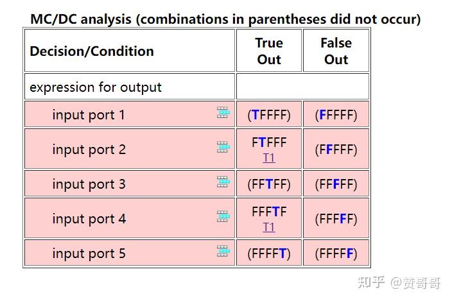
Task: Click the "MC/DC analysis" table title
Action: 225,19
